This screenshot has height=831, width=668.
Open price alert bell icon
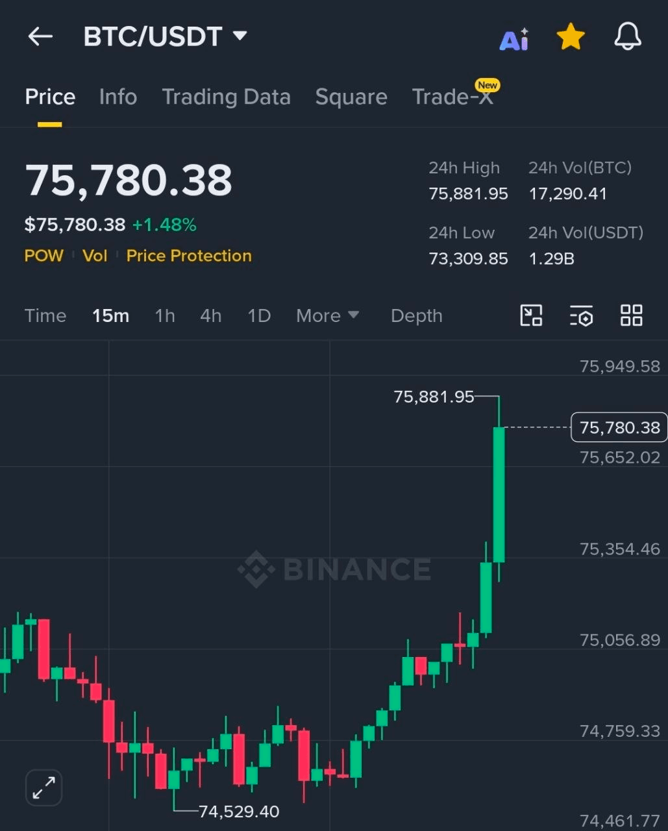[628, 37]
